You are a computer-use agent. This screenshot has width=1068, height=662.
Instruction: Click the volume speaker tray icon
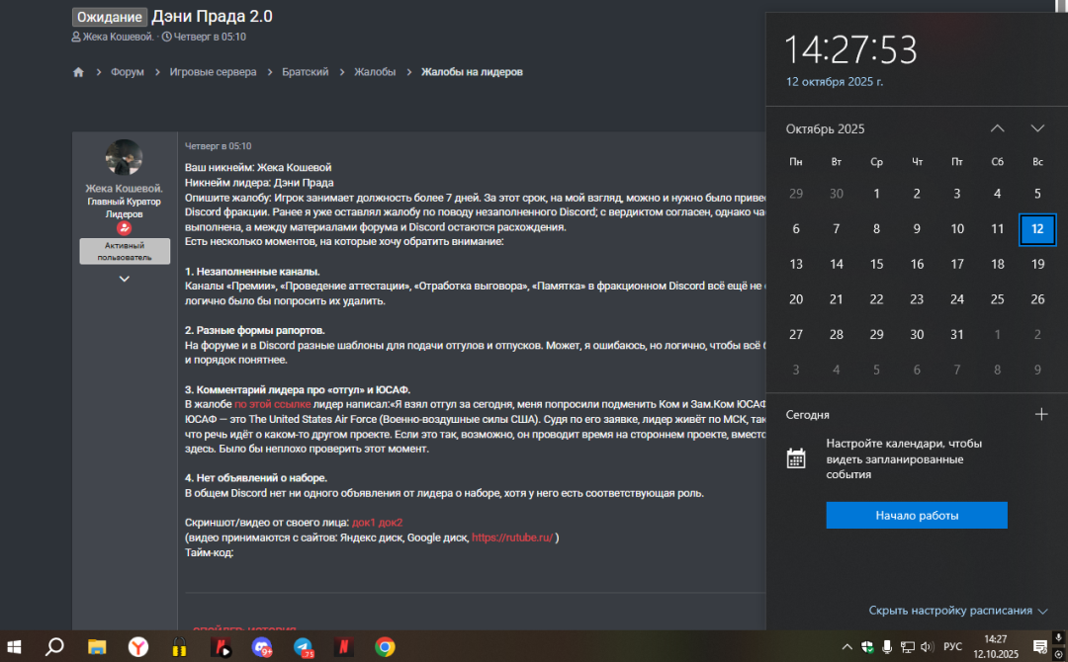click(x=927, y=647)
